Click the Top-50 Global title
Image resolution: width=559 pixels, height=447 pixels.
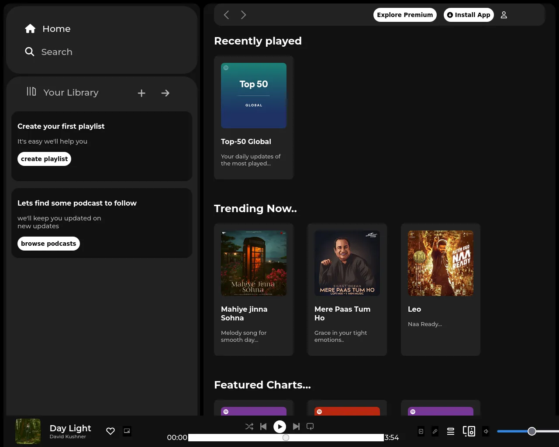click(246, 141)
